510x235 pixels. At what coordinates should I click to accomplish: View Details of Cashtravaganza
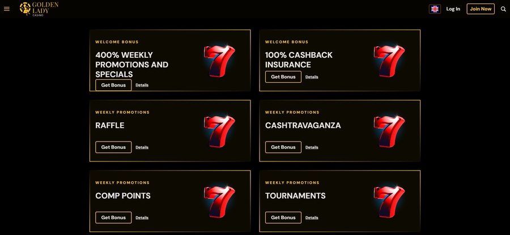[x=312, y=147]
